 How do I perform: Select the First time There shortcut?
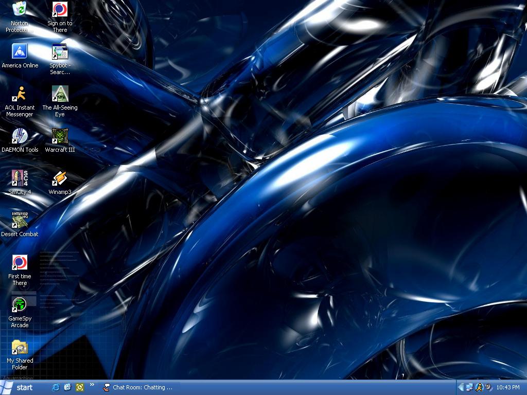(x=20, y=262)
